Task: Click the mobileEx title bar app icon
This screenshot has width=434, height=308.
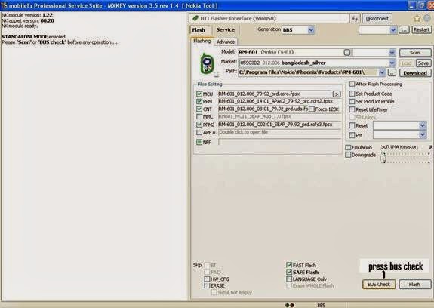Action: (4, 5)
